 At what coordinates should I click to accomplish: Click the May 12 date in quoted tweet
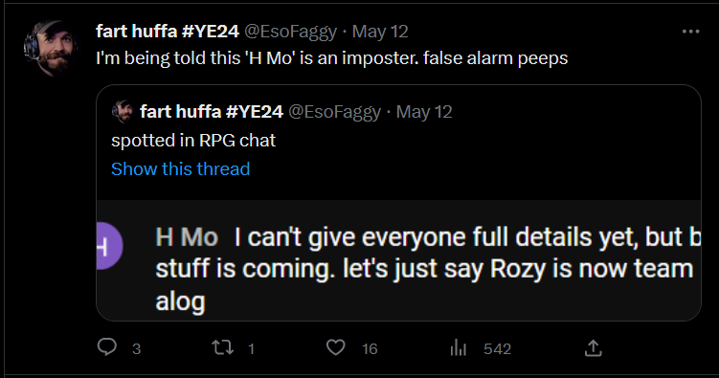424,112
